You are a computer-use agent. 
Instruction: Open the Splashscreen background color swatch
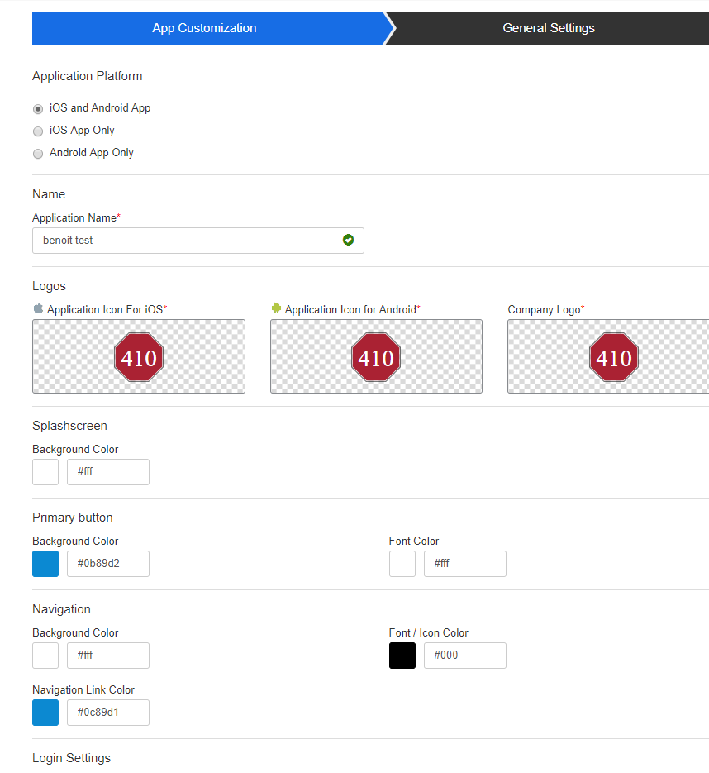(x=45, y=472)
